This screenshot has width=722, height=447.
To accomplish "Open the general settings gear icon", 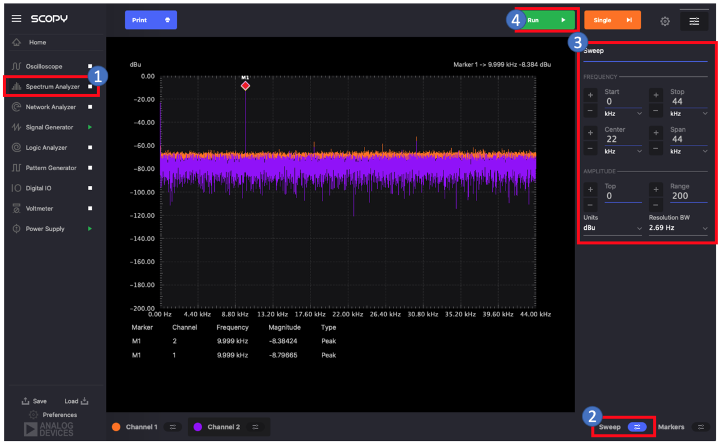I will (665, 21).
